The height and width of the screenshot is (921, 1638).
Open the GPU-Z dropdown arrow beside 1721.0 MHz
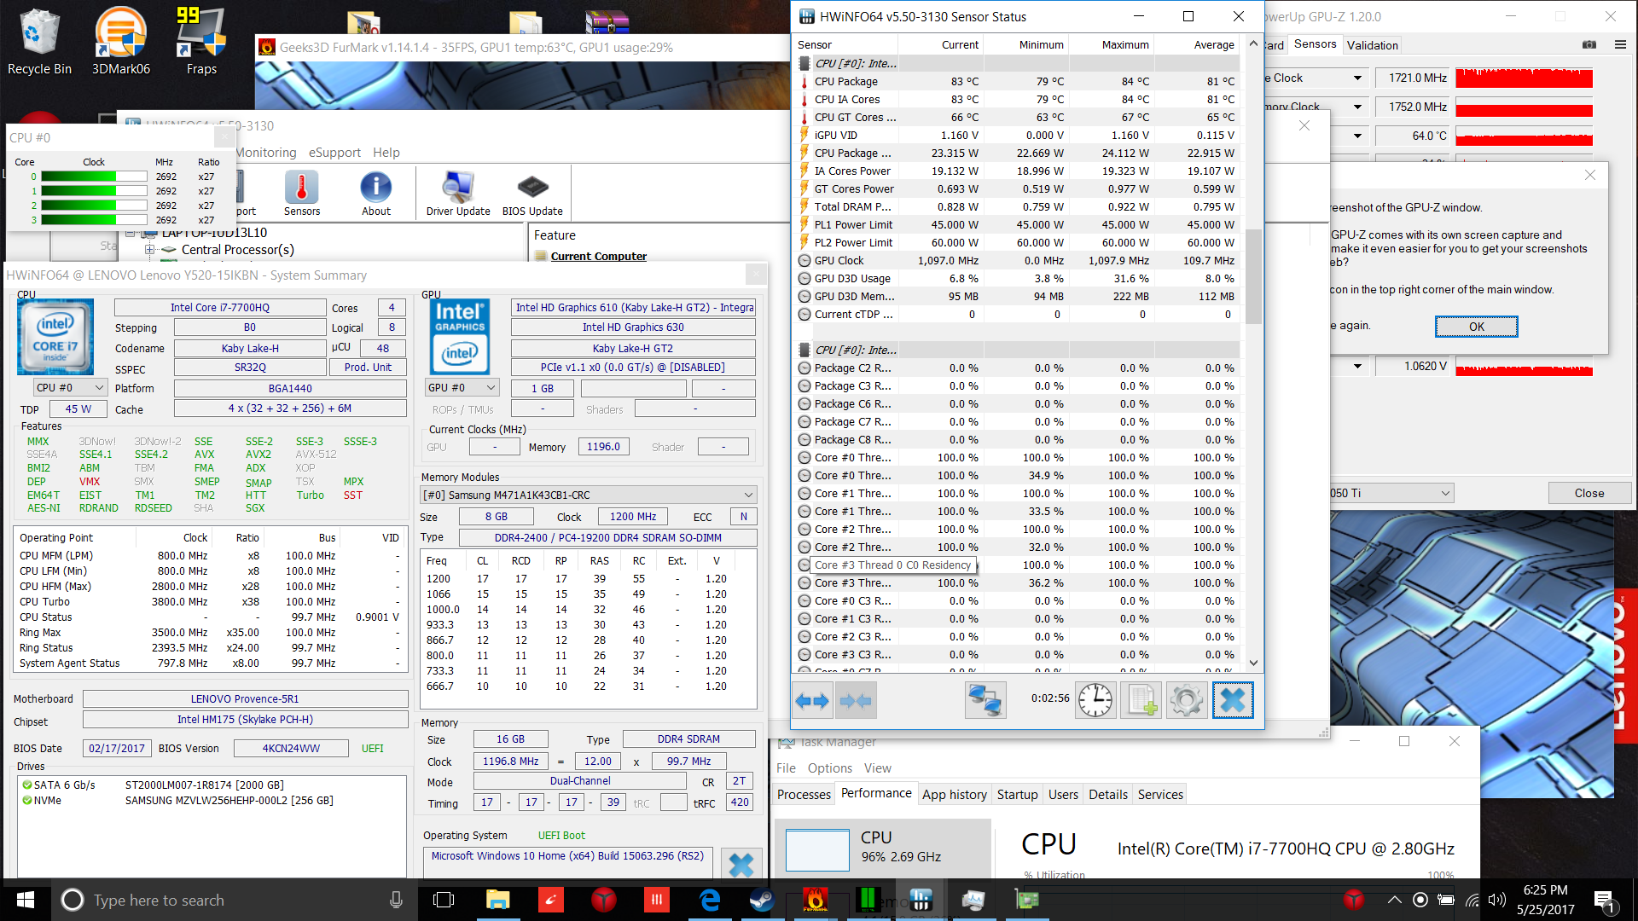[1357, 78]
